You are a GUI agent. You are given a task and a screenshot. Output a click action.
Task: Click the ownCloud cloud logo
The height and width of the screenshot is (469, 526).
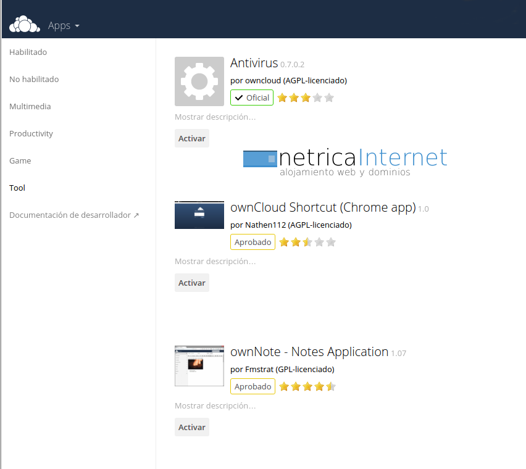tap(25, 24)
